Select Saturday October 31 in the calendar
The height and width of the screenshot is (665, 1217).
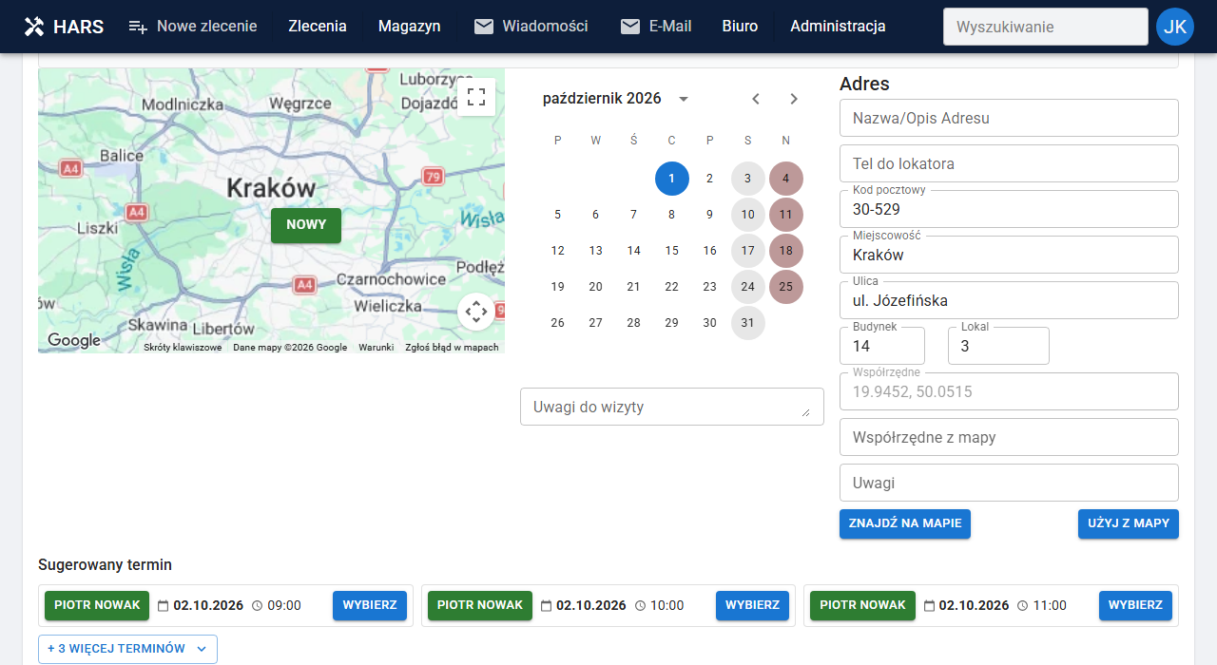point(748,323)
